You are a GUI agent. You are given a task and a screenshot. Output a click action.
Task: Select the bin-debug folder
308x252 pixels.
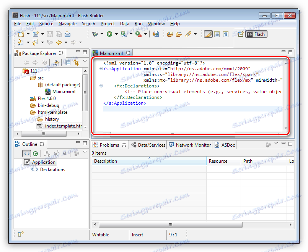click(45, 105)
